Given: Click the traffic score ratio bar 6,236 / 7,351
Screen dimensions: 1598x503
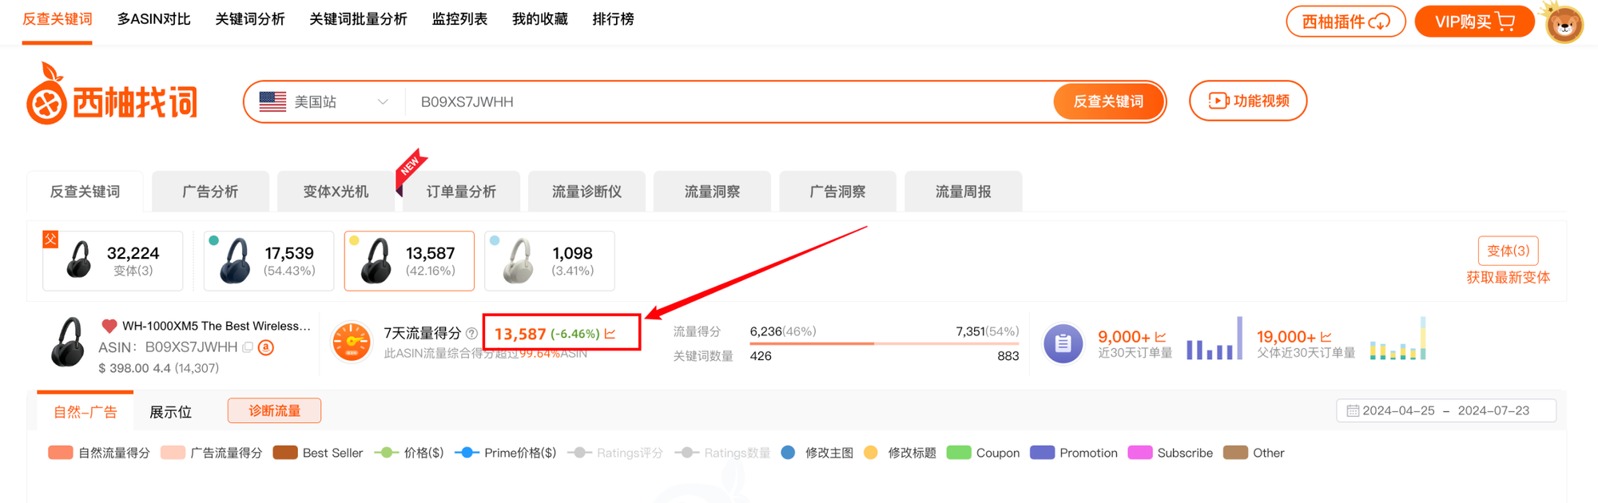Looking at the screenshot, I should click(x=884, y=343).
